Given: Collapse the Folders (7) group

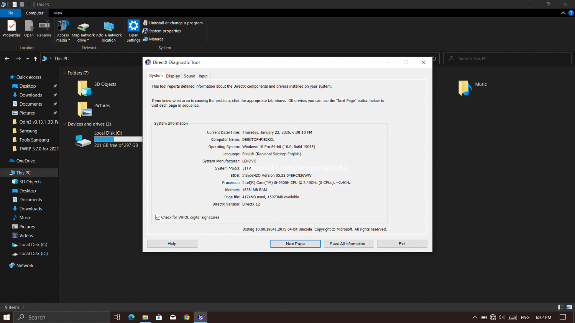Looking at the screenshot, I should click(64, 73).
